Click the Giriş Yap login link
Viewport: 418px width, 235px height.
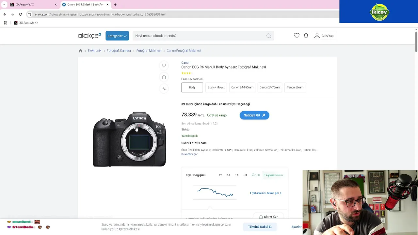324,36
